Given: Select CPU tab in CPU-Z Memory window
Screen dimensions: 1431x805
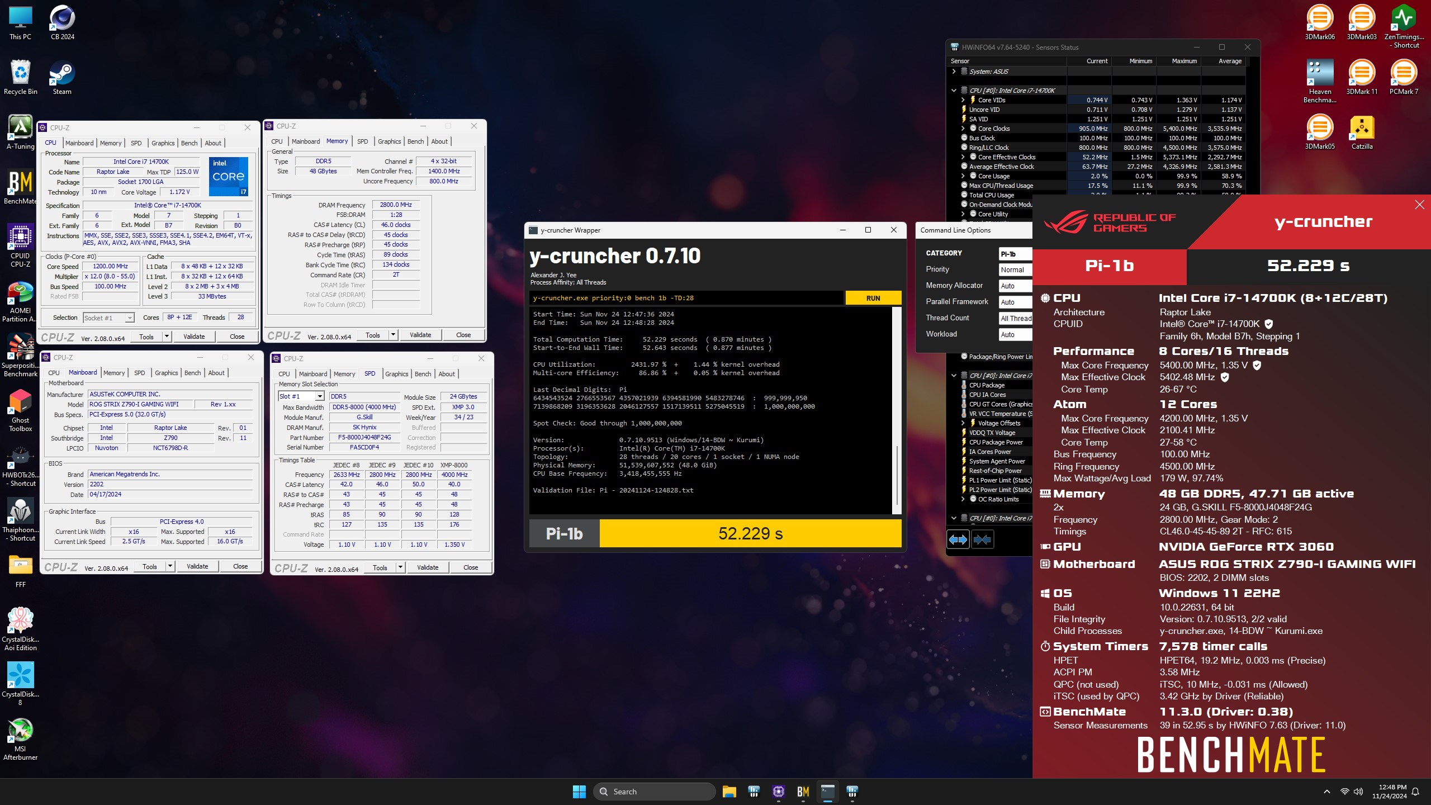Looking at the screenshot, I should tap(277, 141).
